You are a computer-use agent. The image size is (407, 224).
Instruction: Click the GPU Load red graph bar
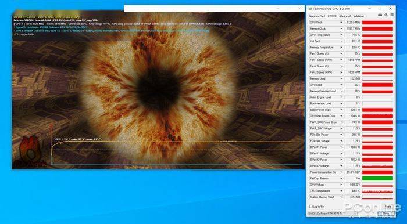pos(377,85)
